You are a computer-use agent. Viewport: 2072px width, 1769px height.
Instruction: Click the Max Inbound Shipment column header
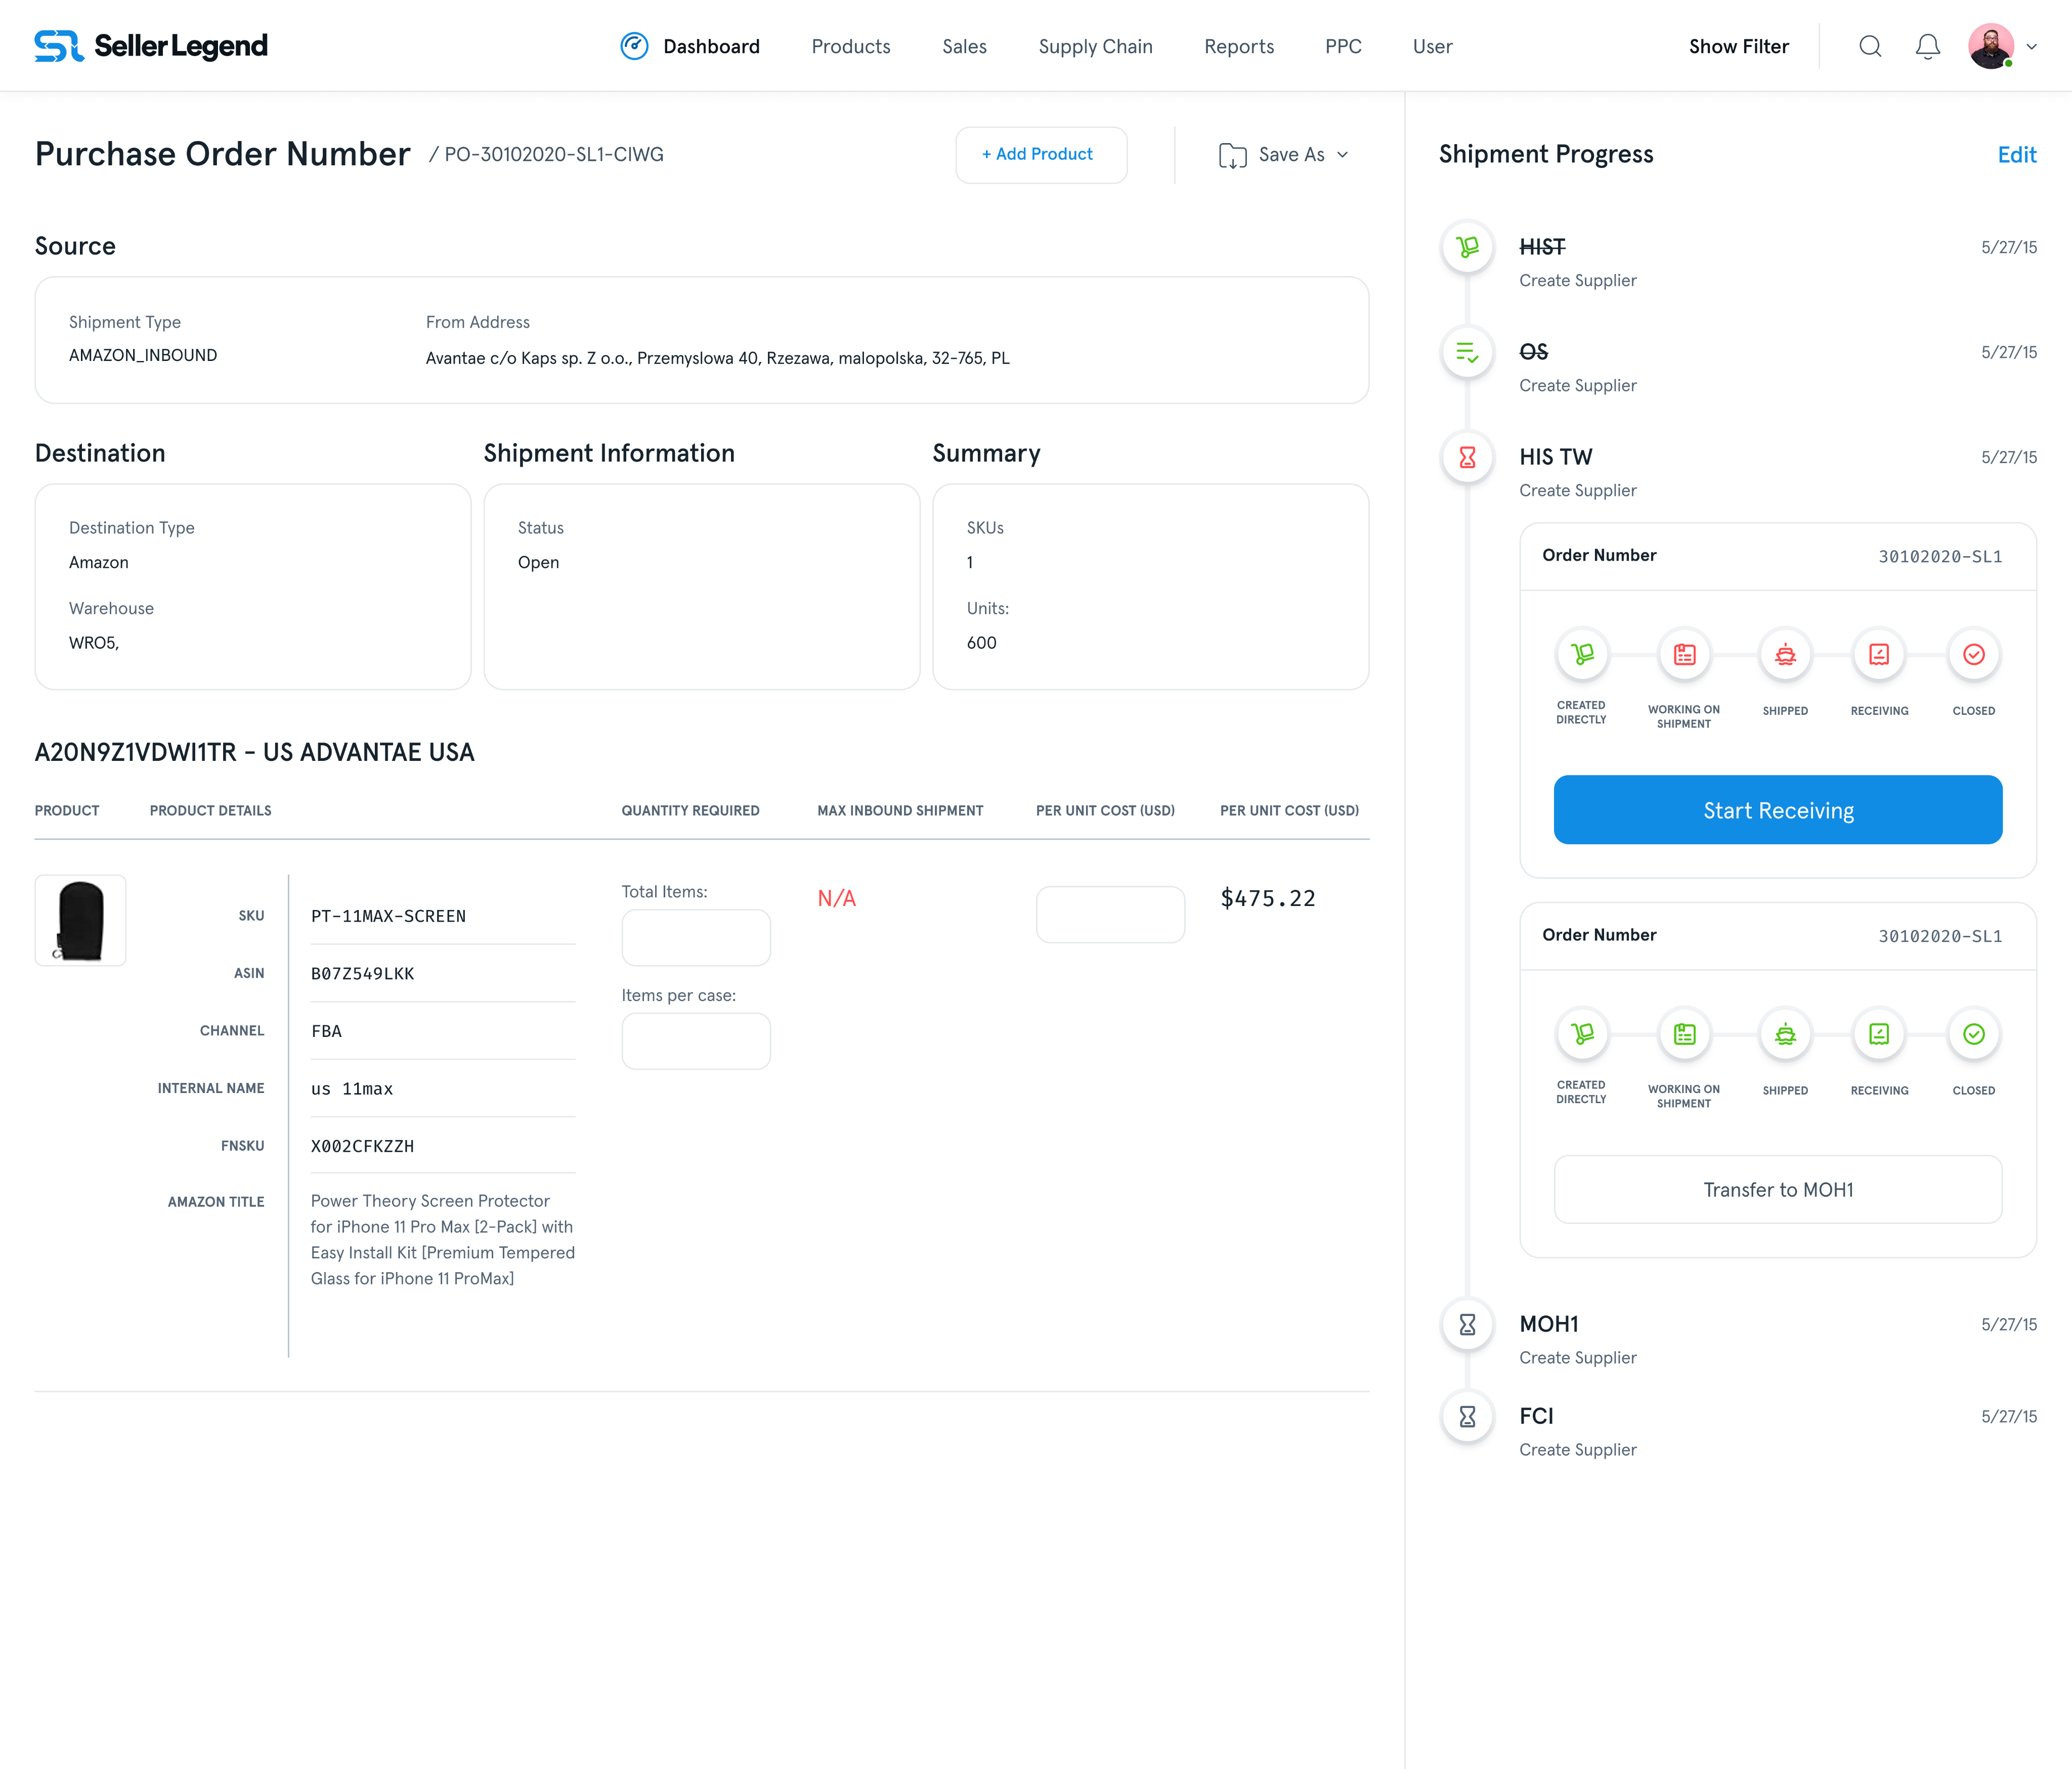click(x=900, y=810)
